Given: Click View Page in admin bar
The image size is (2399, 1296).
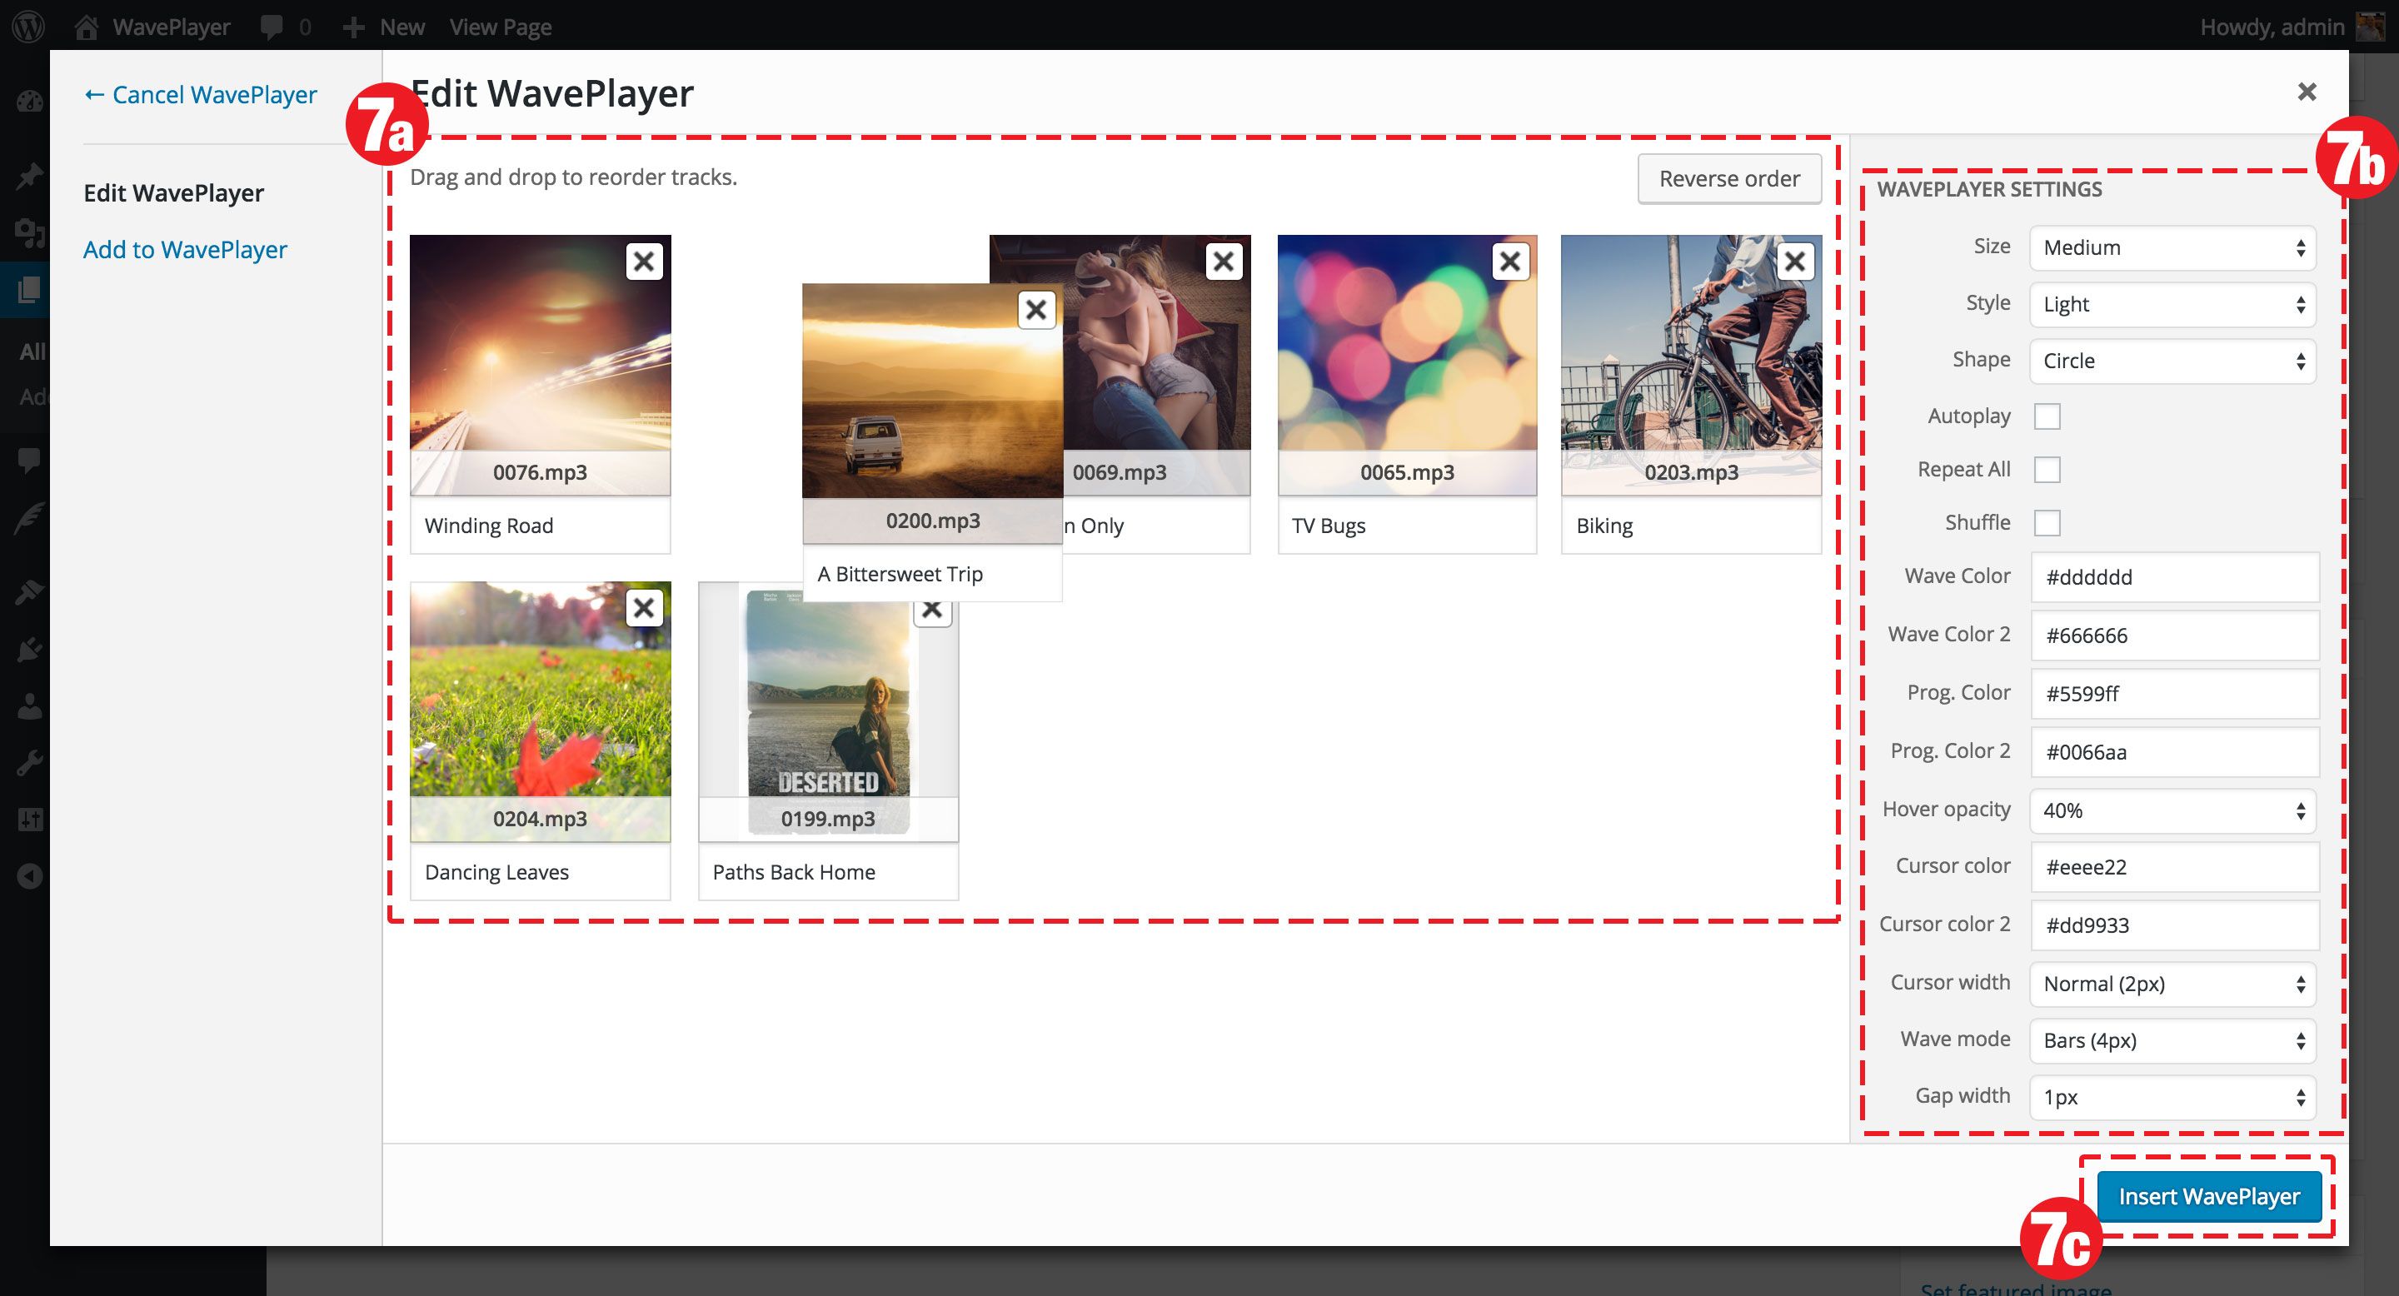Looking at the screenshot, I should coord(500,27).
